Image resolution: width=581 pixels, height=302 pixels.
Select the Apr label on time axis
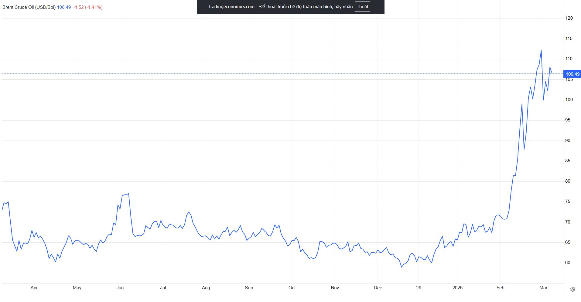point(34,288)
